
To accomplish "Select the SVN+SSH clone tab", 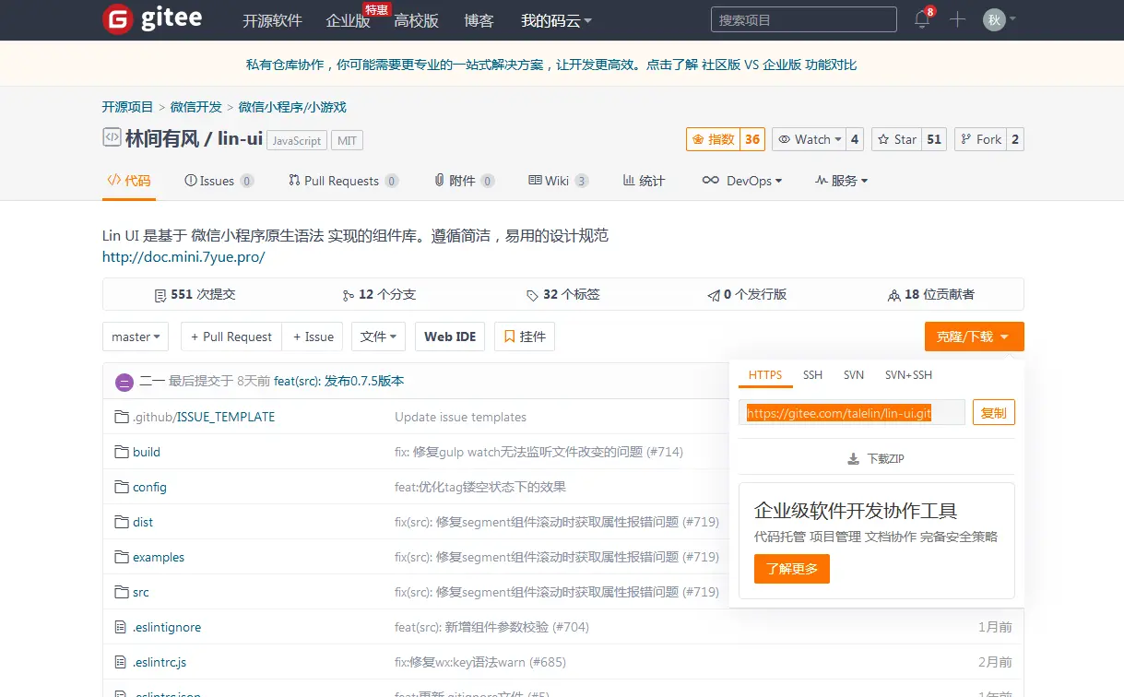I will tap(908, 375).
